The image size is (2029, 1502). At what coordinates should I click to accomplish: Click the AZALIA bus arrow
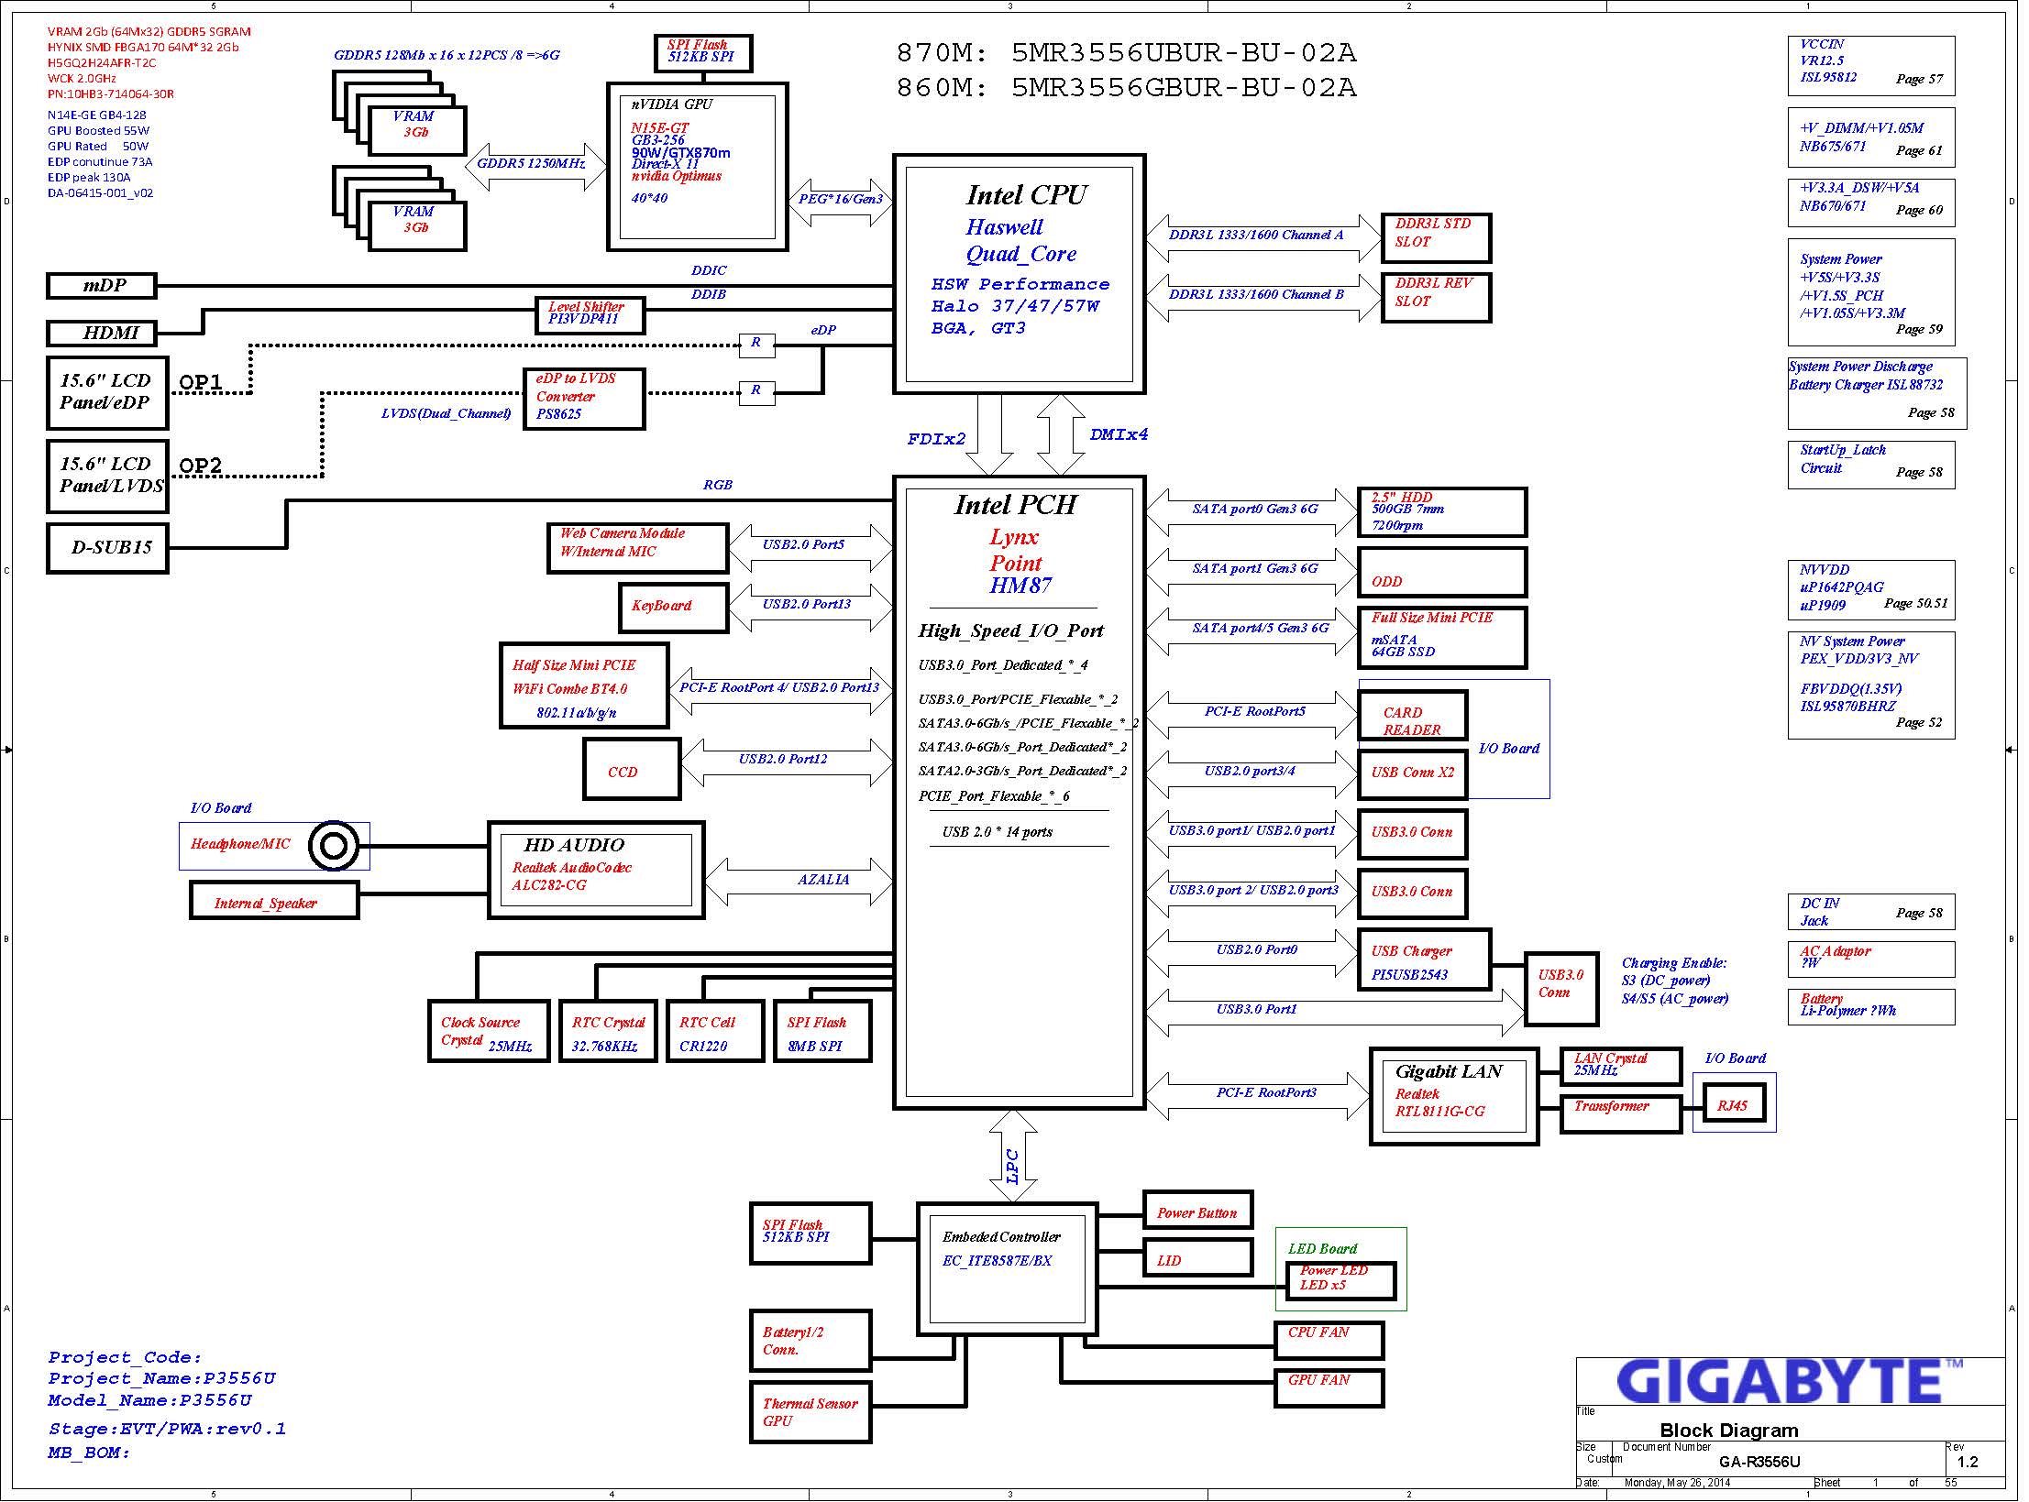(x=799, y=881)
